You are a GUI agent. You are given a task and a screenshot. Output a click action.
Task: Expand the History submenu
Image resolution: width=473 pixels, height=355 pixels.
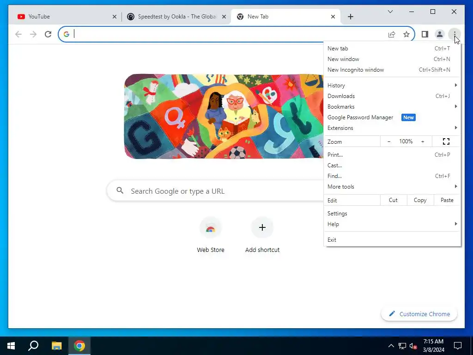392,86
